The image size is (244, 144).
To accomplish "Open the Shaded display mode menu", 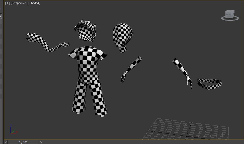I will (34, 3).
